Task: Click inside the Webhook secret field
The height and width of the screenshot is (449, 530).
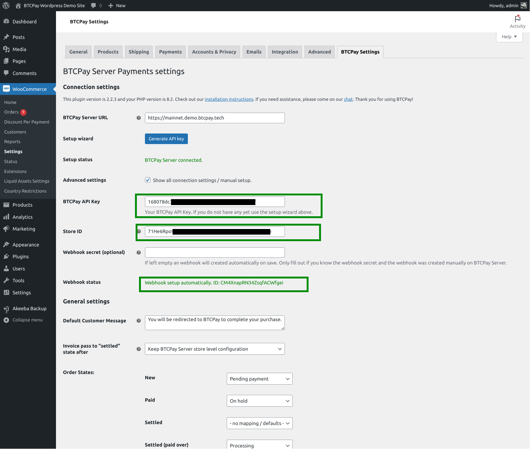Action: 215,252
